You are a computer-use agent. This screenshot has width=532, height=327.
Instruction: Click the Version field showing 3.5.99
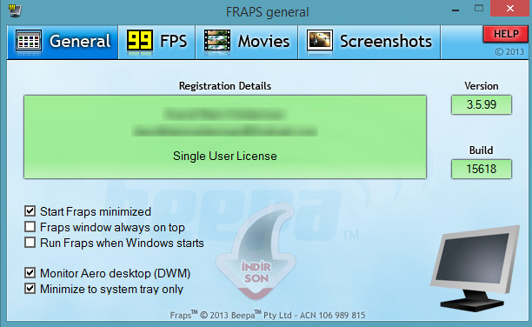481,104
